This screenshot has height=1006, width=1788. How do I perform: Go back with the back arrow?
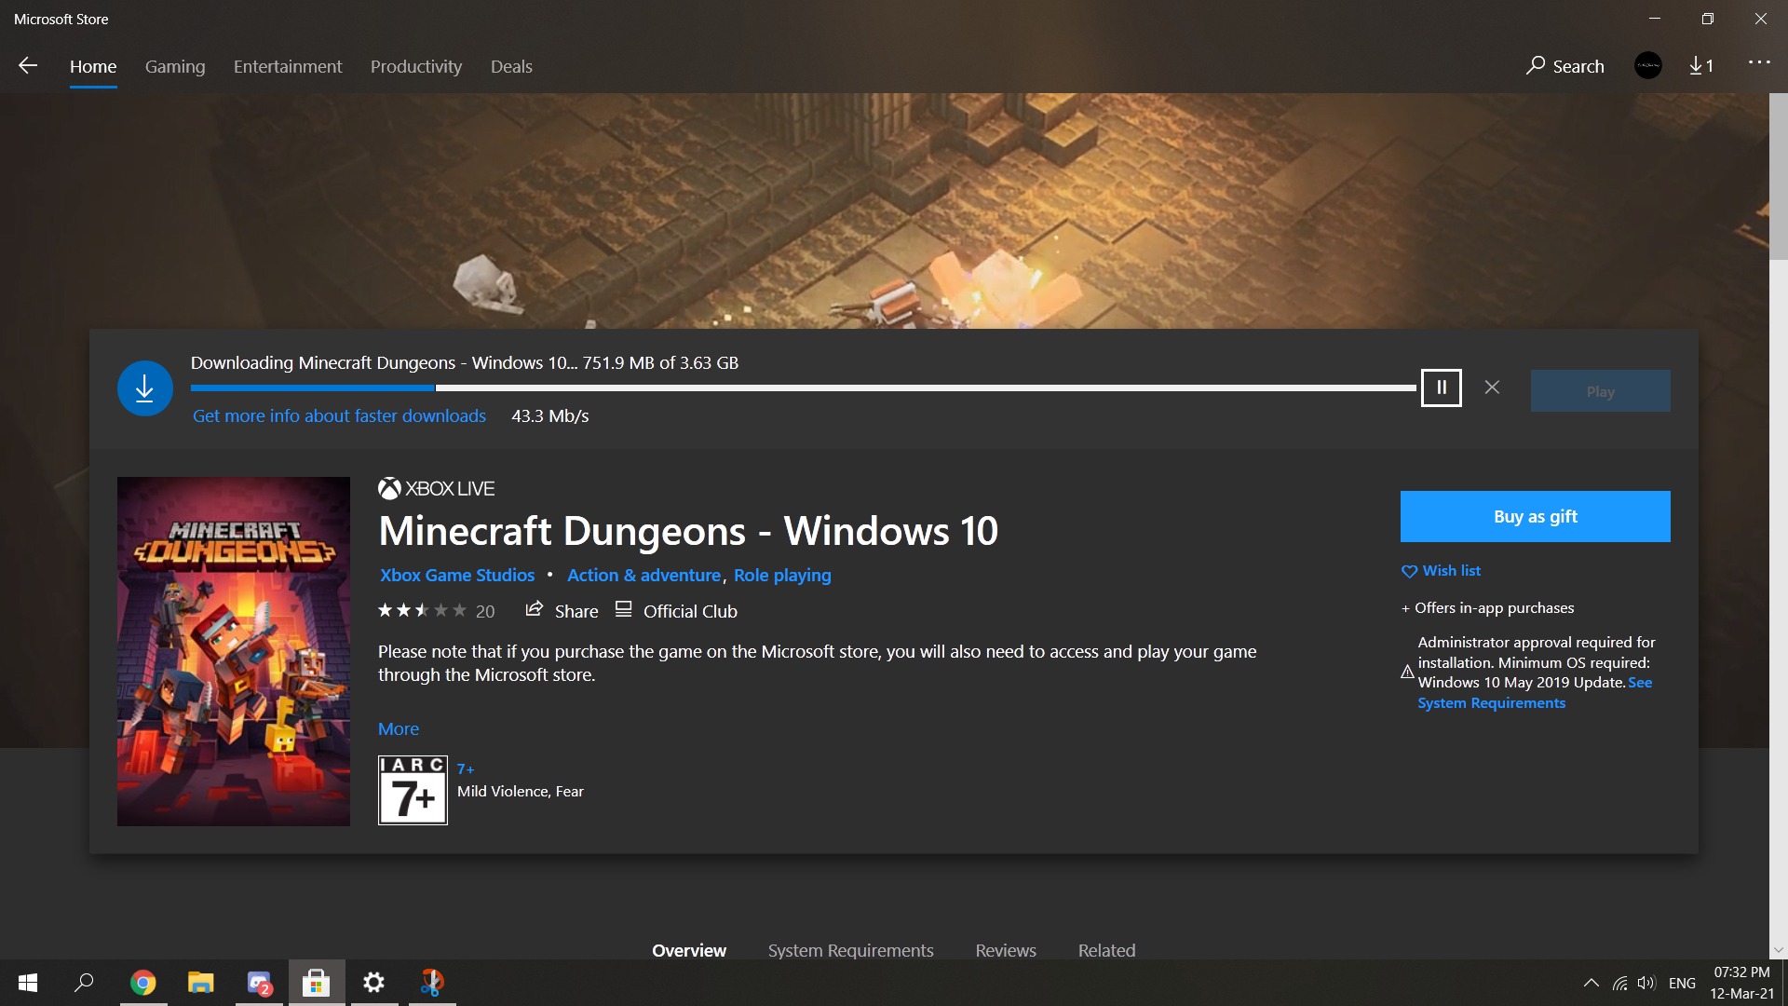pos(28,65)
